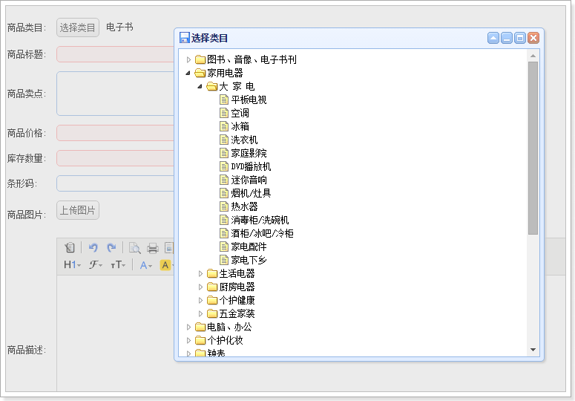Select the 迷你音响 category
Viewport: 575px width, 401px height.
click(249, 180)
